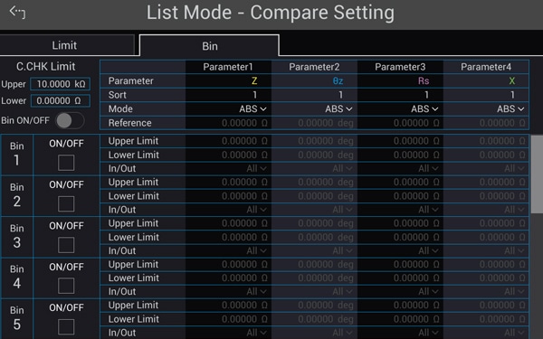Toggle the Bin ON/OFF switch
This screenshot has width=543, height=339.
tap(71, 121)
